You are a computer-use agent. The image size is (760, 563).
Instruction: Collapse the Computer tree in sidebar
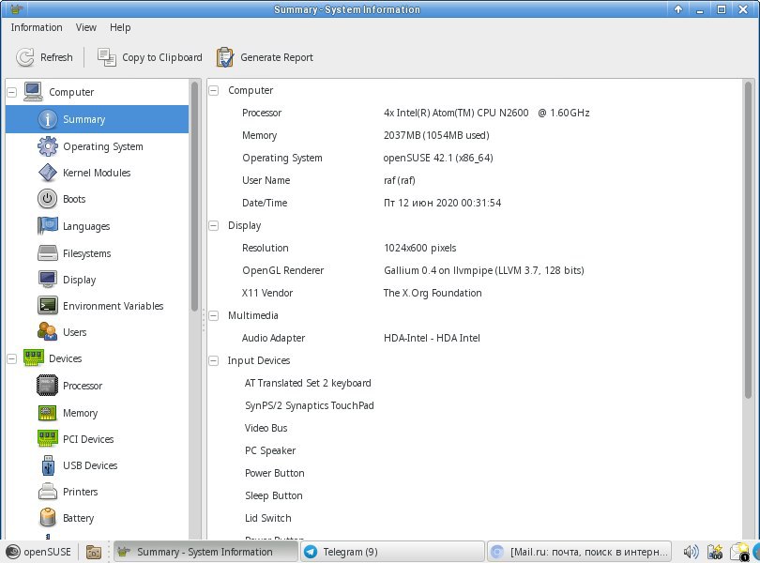pyautogui.click(x=11, y=92)
